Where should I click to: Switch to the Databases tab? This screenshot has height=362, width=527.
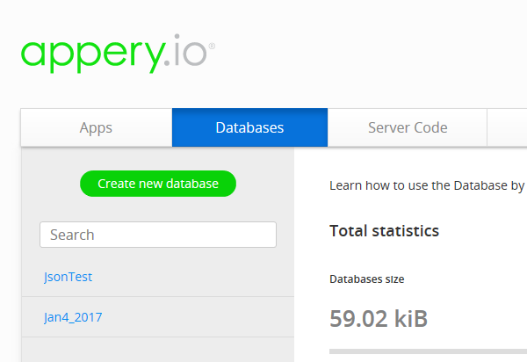click(249, 127)
